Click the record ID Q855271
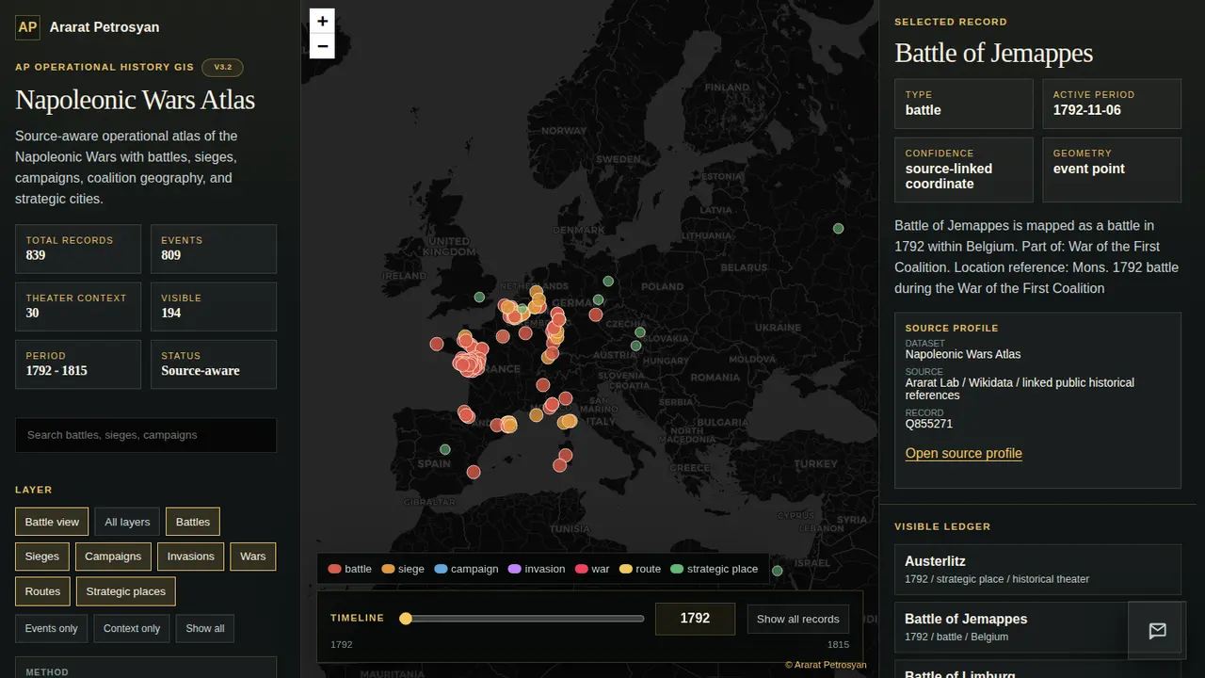Viewport: 1205px width, 678px height. [929, 425]
